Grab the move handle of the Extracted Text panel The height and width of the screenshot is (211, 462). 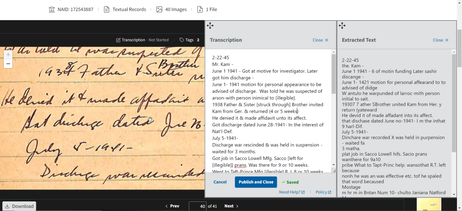342,26
